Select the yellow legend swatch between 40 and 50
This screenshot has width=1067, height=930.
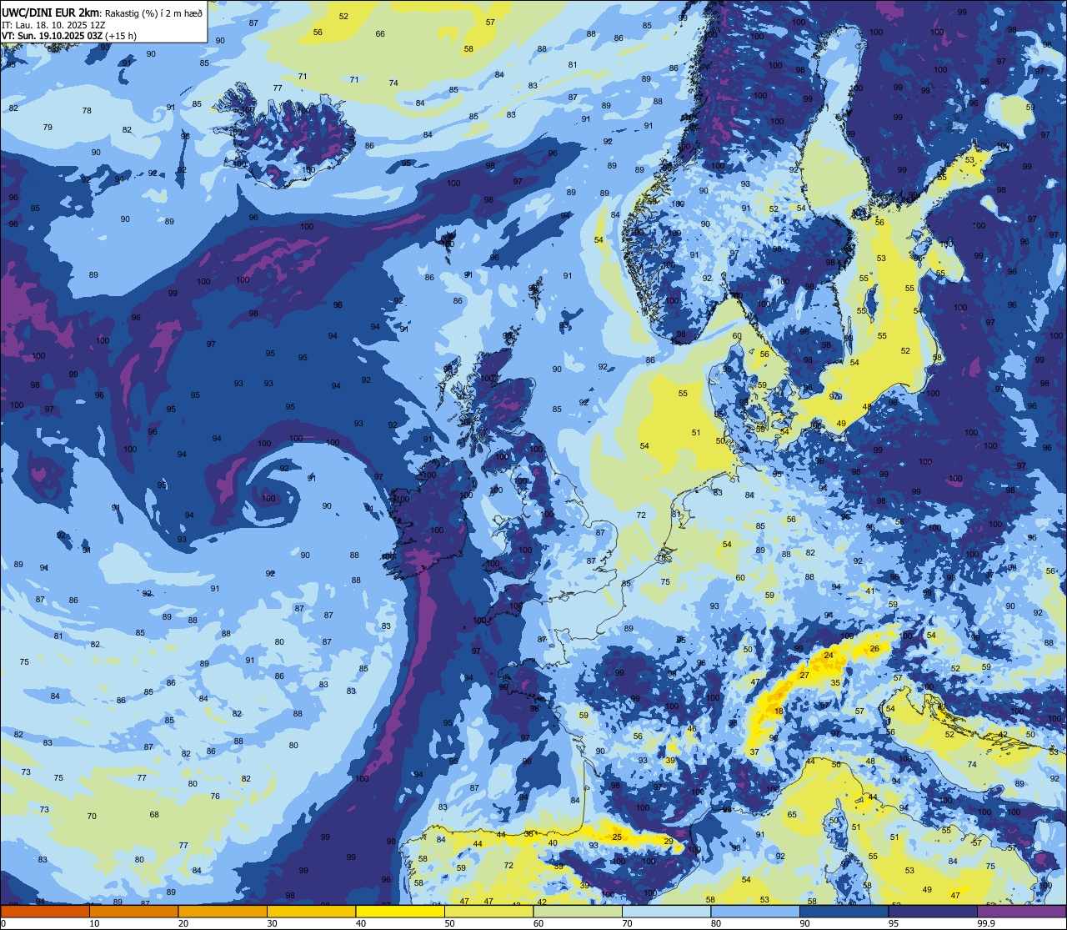400,911
